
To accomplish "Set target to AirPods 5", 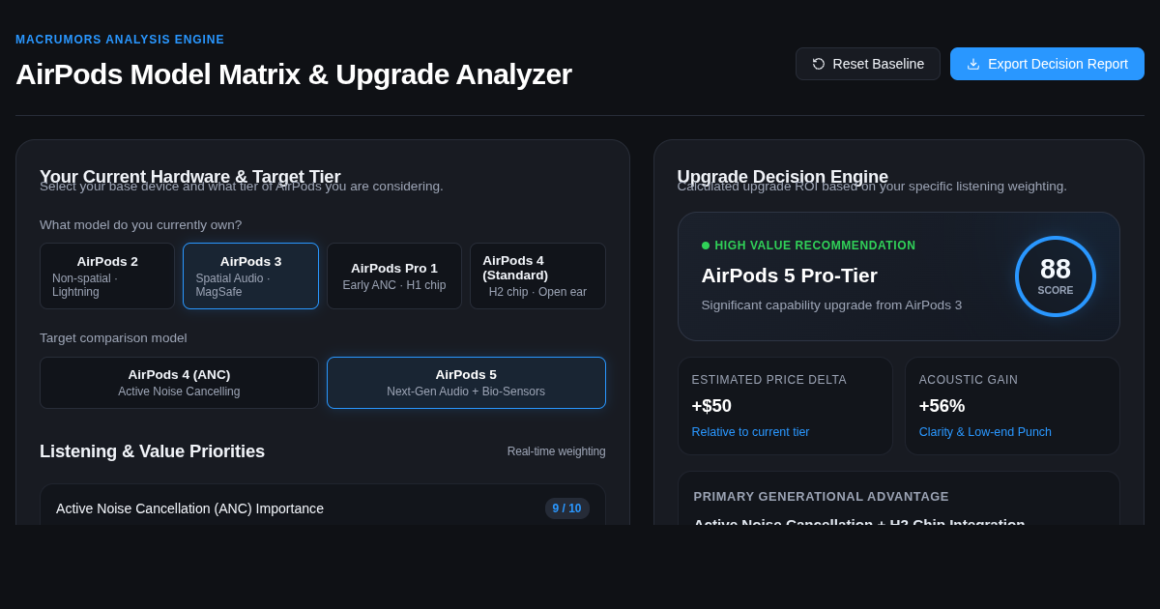I will (466, 383).
